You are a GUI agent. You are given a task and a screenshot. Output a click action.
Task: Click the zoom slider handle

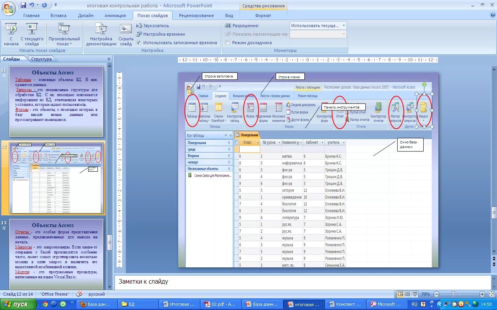coord(453,294)
